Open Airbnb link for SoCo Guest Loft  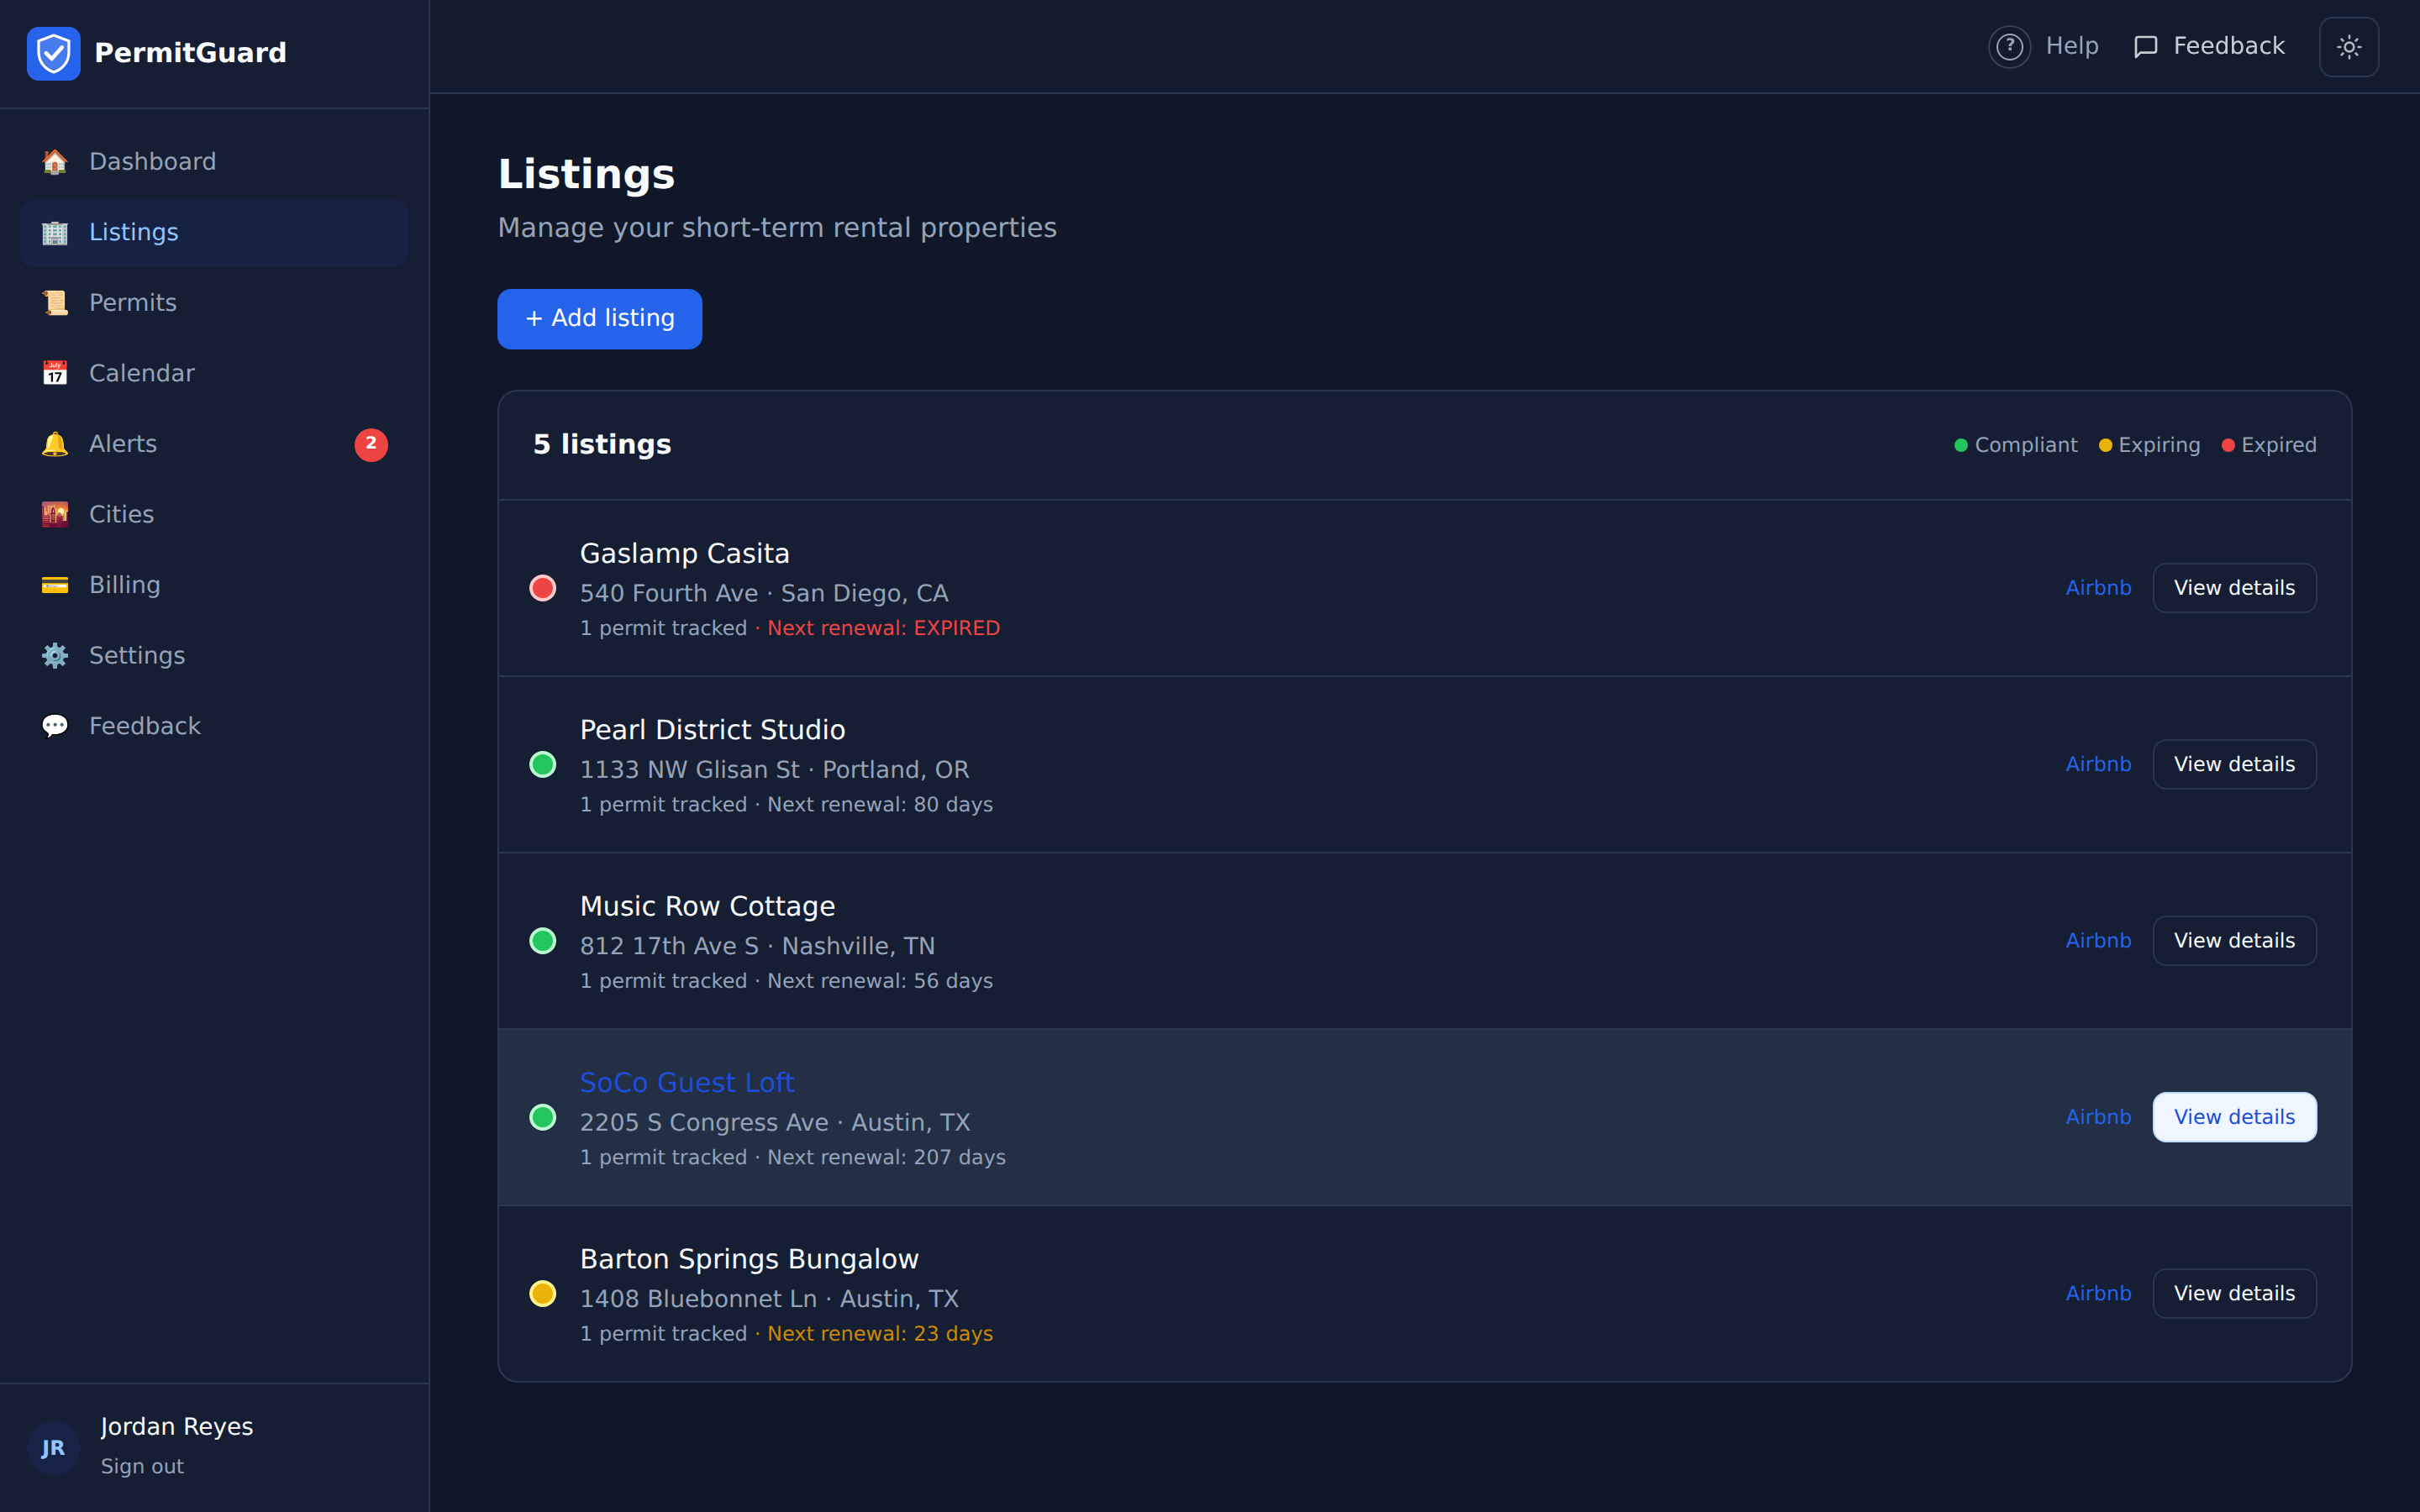click(x=2098, y=1117)
